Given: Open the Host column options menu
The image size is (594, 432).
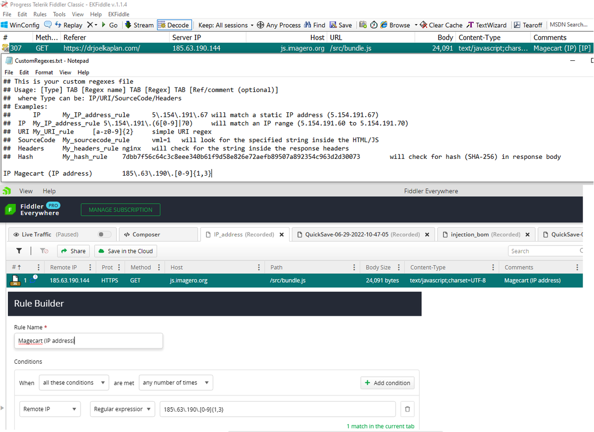Looking at the screenshot, I should coord(259,267).
